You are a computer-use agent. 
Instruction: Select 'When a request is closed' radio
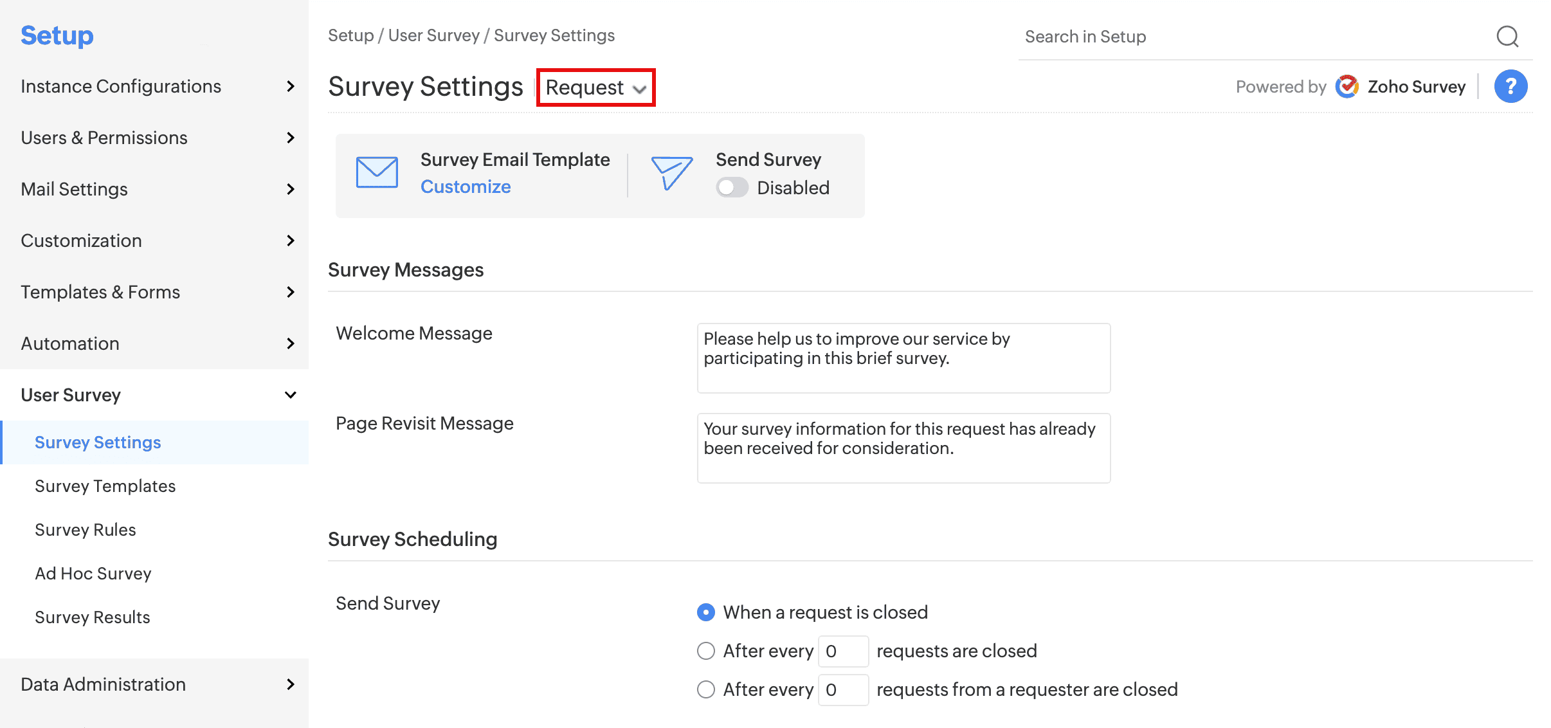(x=706, y=612)
